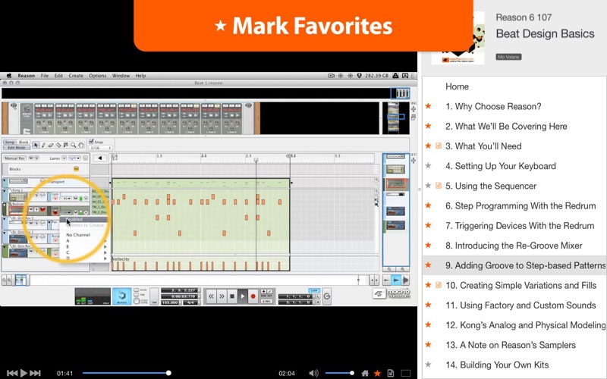Screen dimensions: 607x379
Task: Click the volume speaker icon
Action: (x=313, y=373)
